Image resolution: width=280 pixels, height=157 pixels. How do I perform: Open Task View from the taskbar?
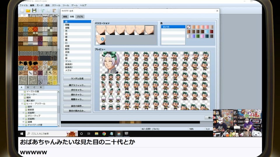tap(89, 134)
